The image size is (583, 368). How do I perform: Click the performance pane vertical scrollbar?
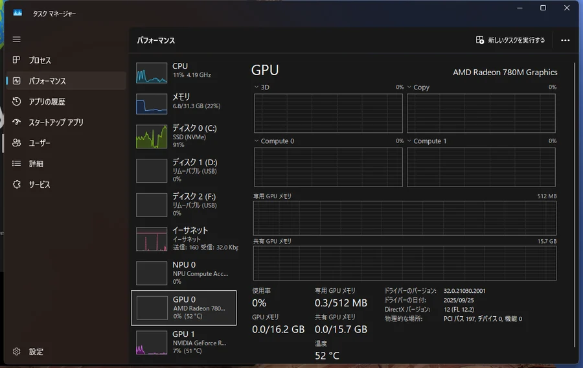click(x=575, y=205)
